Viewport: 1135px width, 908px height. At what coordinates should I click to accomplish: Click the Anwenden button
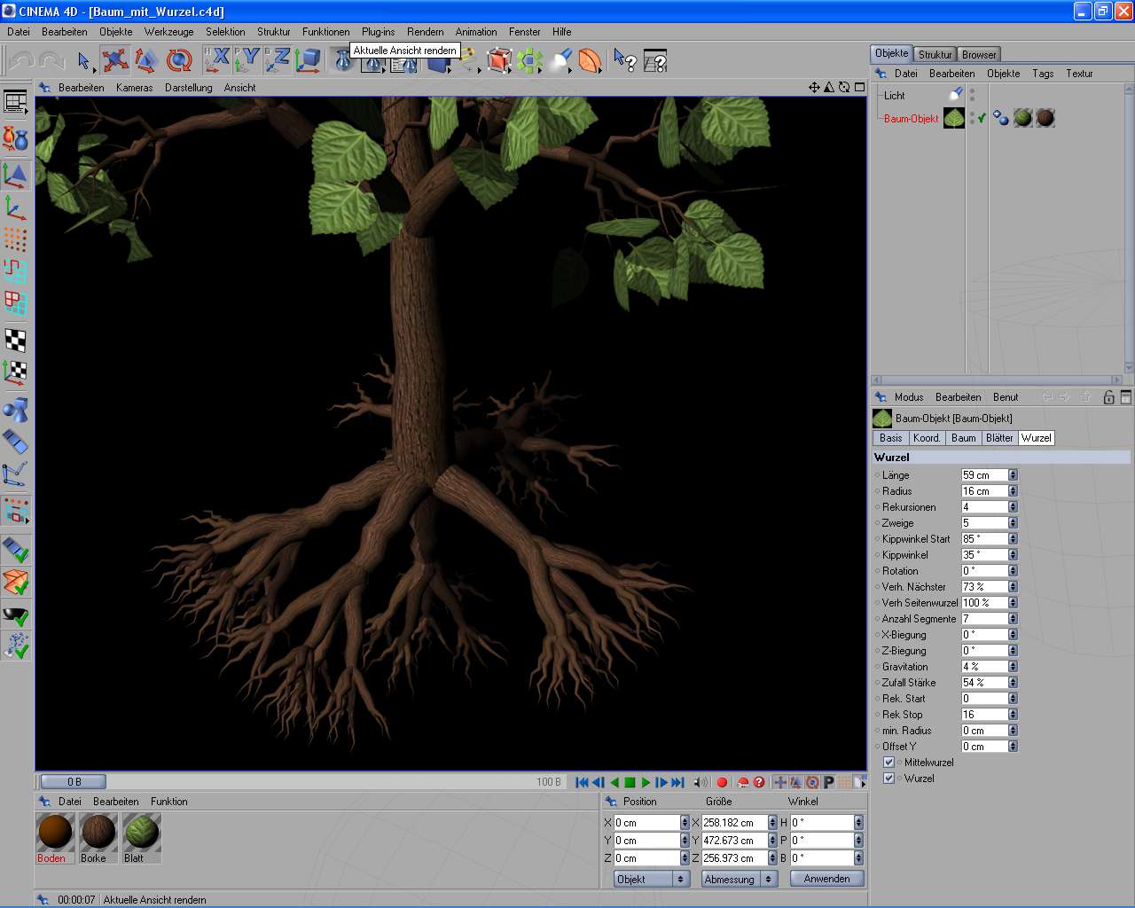(x=826, y=879)
